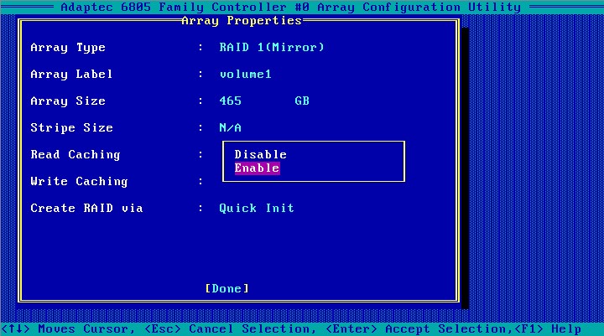Screen dimensions: 604x336
Task: Click the Array Label field name
Action: tap(71, 74)
